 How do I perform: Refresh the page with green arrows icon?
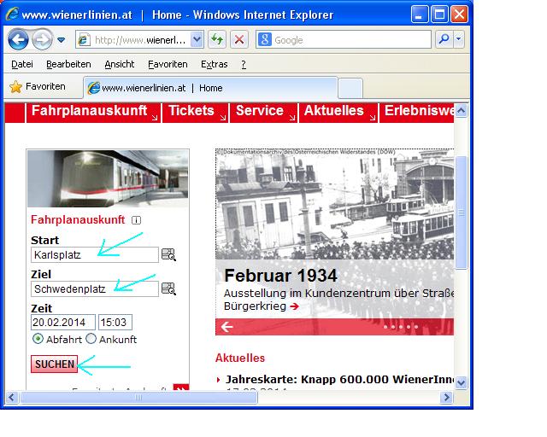click(217, 39)
